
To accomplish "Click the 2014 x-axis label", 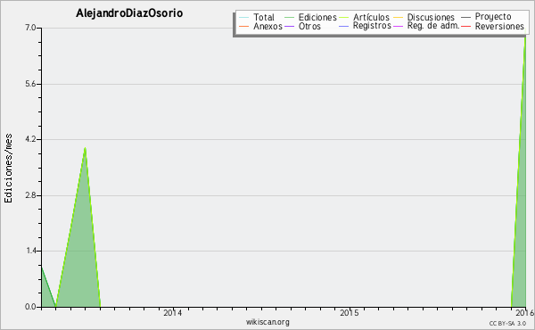I will click(173, 312).
